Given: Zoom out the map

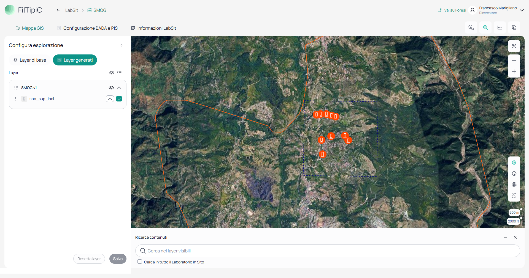Looking at the screenshot, I should coord(514,60).
